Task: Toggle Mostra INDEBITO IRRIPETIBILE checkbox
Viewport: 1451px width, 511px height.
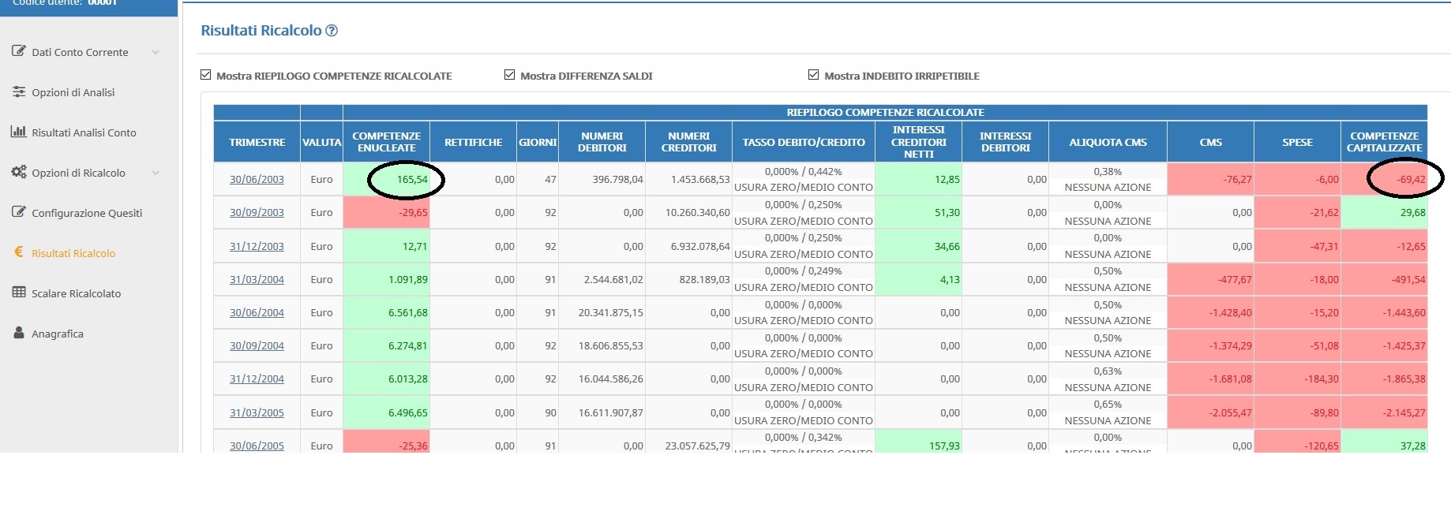Action: pos(813,75)
